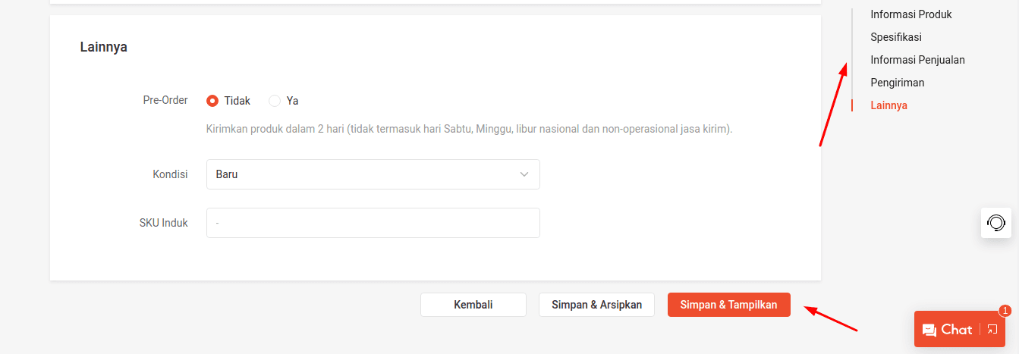Viewport: 1019px width, 354px height.
Task: Open the customer support headset icon
Action: (x=995, y=223)
